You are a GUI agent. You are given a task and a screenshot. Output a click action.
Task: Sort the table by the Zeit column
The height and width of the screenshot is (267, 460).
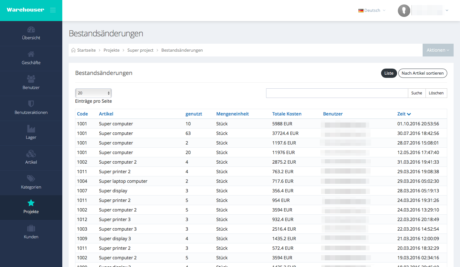(x=404, y=114)
